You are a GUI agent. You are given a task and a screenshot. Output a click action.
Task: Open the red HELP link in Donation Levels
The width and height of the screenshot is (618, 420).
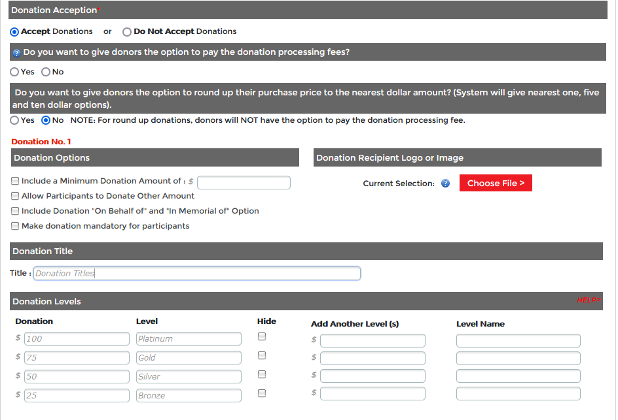coord(588,300)
